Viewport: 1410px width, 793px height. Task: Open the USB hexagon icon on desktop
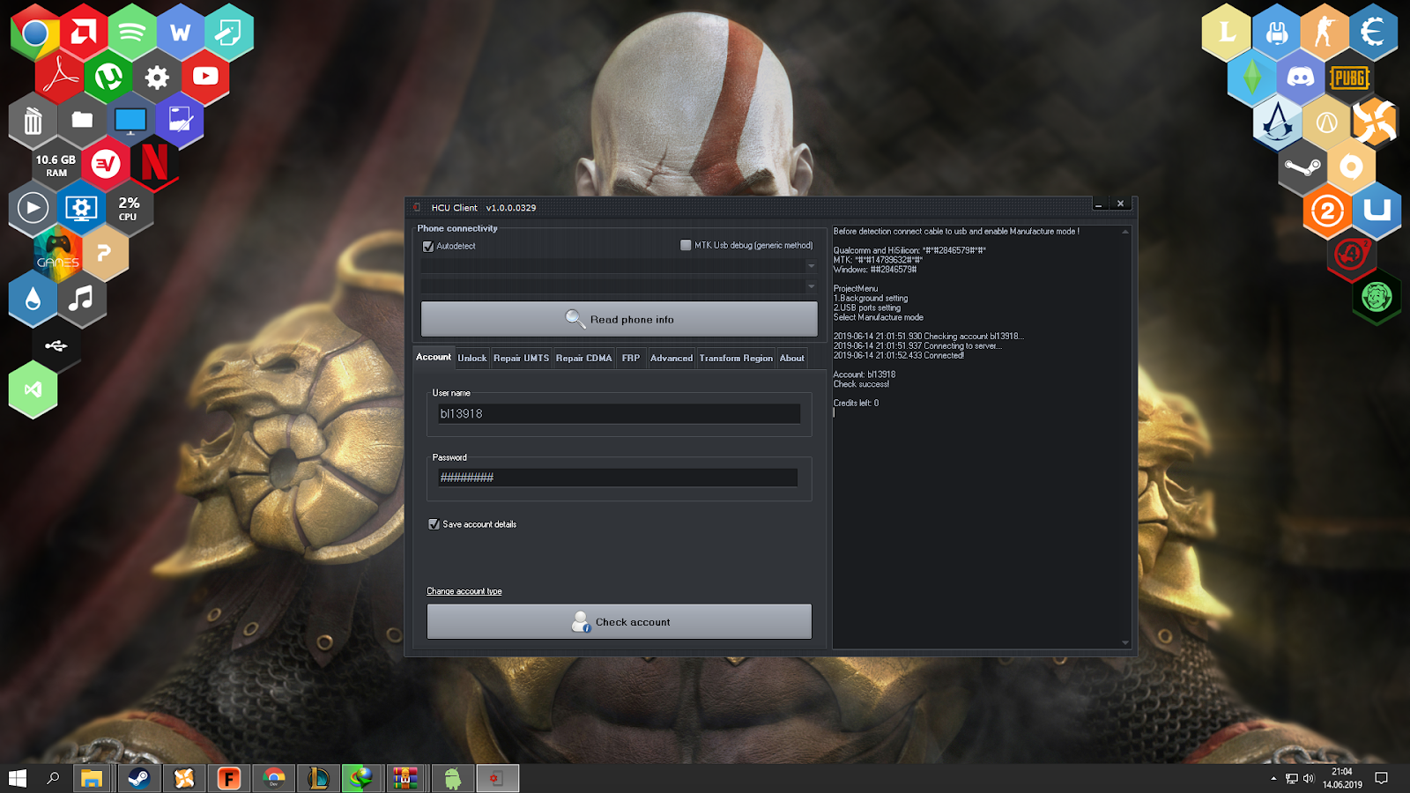[56, 345]
